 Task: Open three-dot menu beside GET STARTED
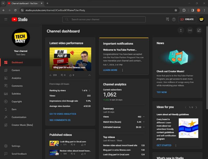pyautogui.click(x=176, y=145)
